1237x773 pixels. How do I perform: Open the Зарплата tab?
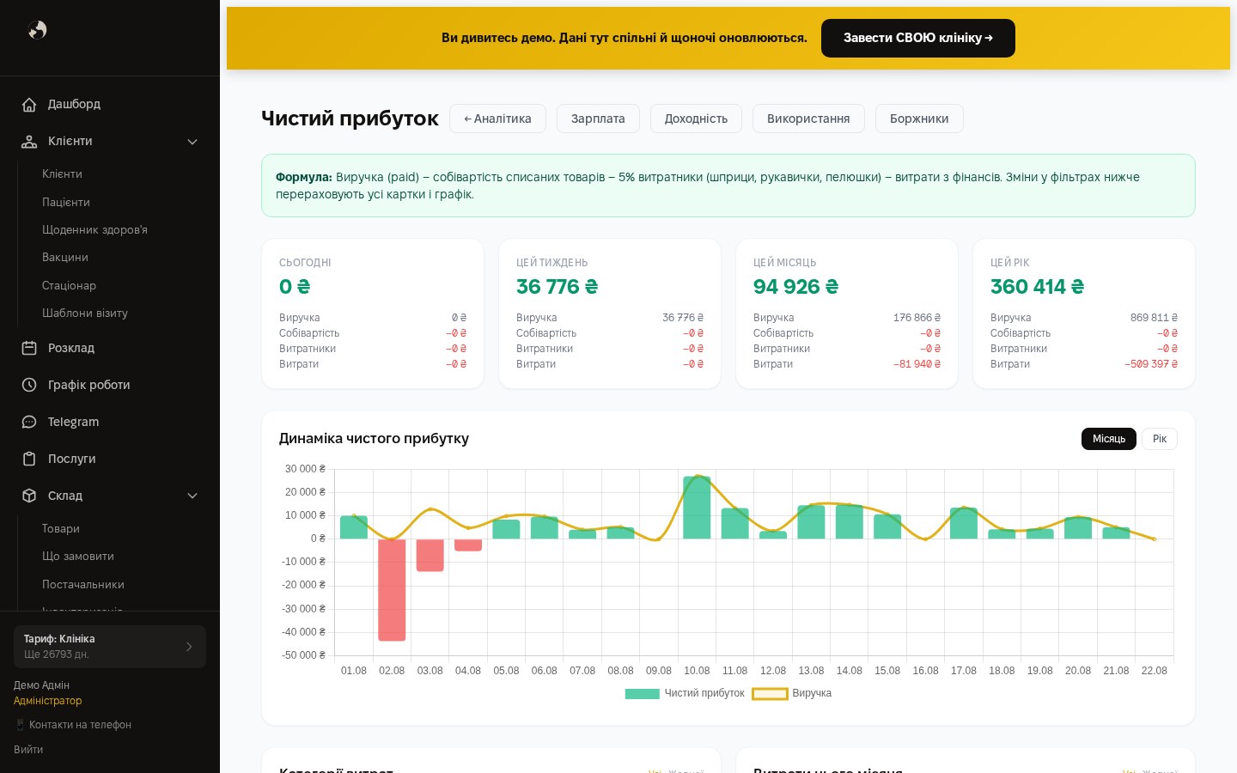(598, 119)
